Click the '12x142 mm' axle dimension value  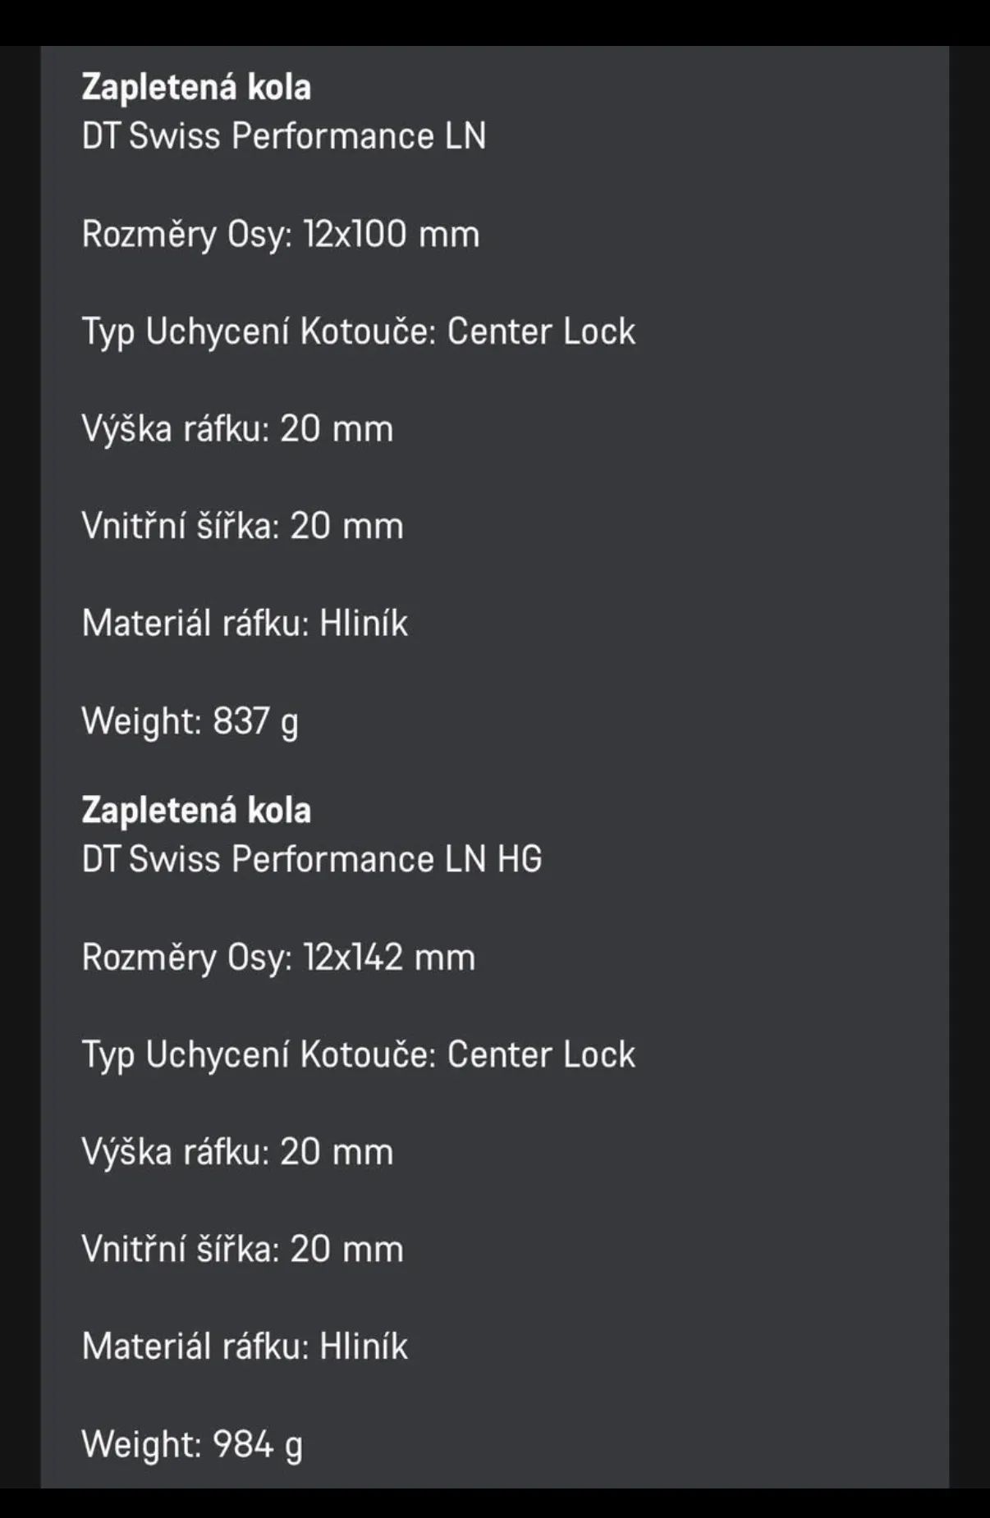(x=389, y=958)
